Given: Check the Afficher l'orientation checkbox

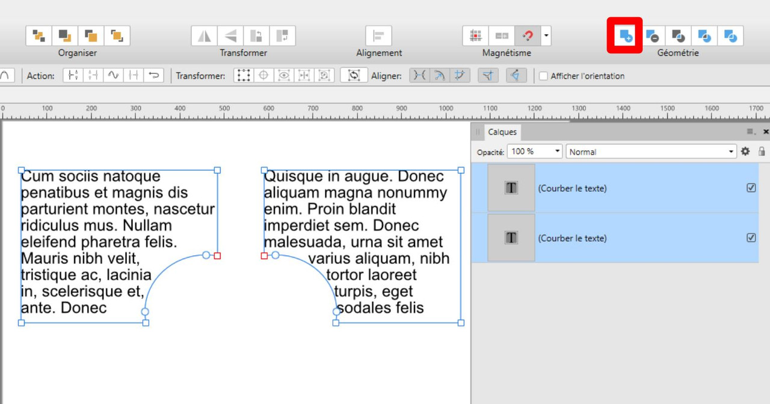Looking at the screenshot, I should point(543,76).
